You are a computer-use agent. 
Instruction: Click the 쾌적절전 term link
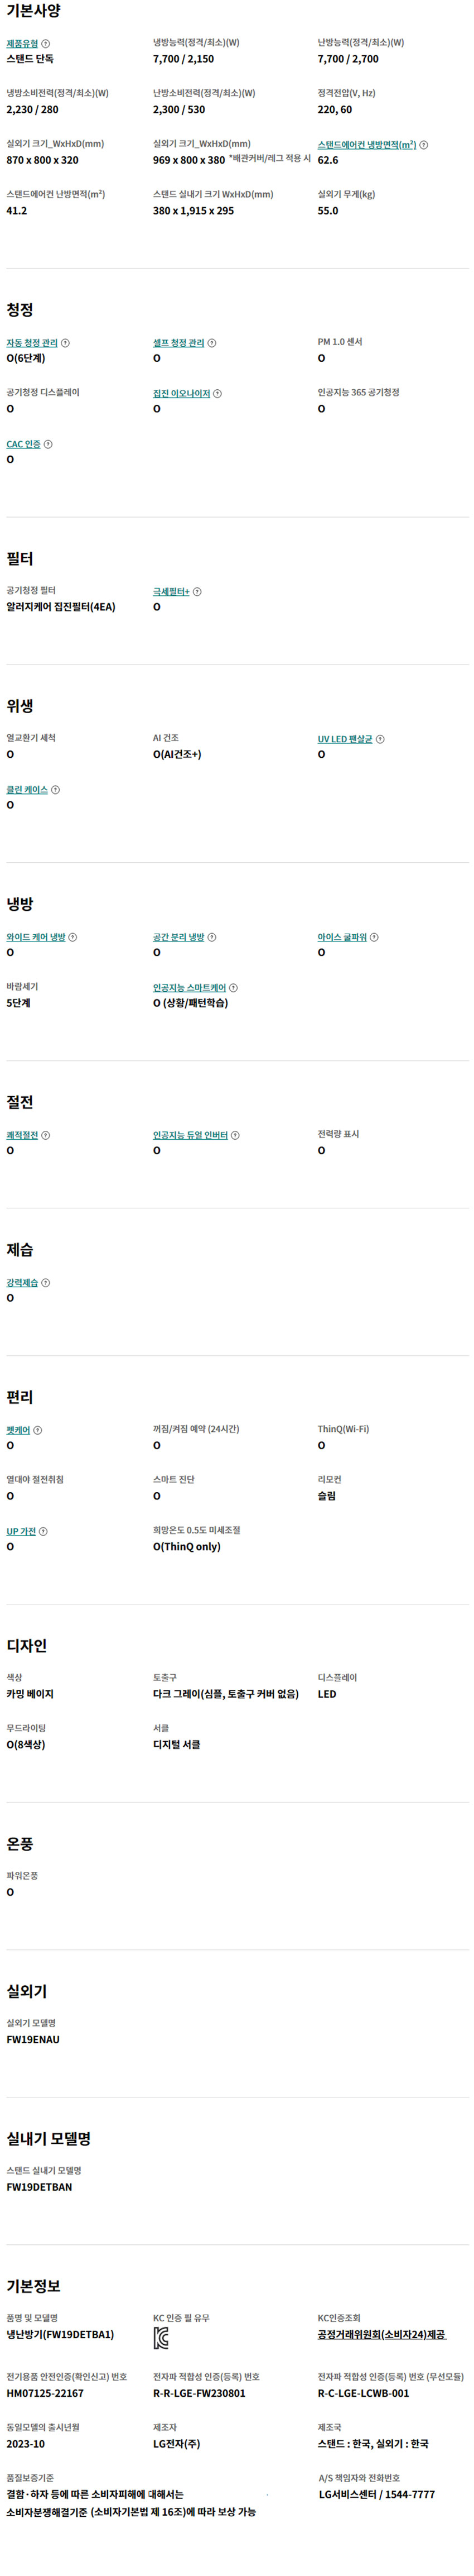(22, 1135)
